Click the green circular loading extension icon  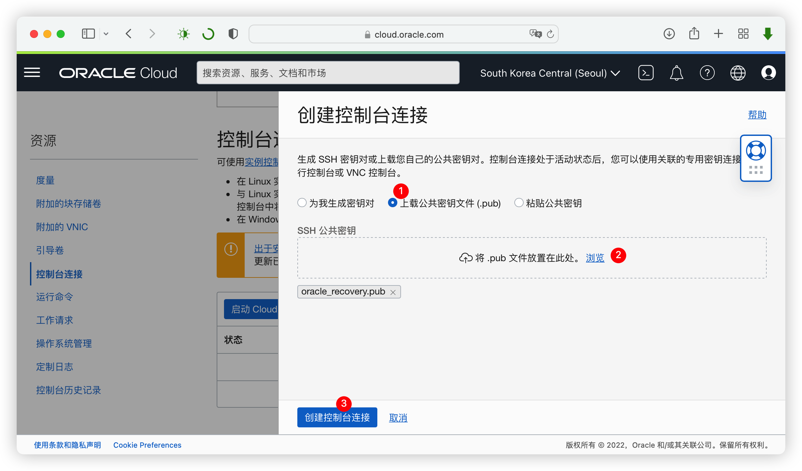pyautogui.click(x=208, y=34)
